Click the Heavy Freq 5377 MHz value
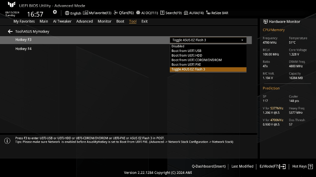Viewport: 316px width, 177px height. pyautogui.click(x=296, y=113)
